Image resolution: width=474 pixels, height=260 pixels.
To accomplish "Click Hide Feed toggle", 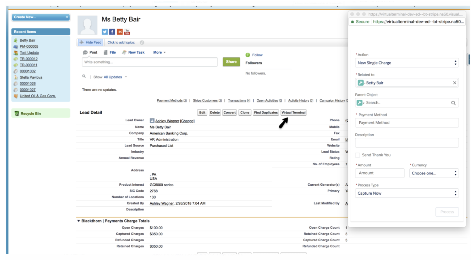I will [91, 42].
